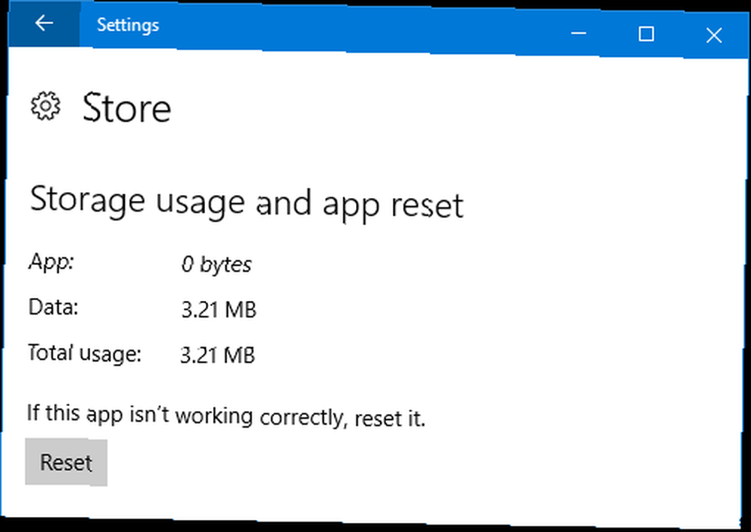The image size is (751, 532).
Task: Click the 'App:' label
Action: [x=51, y=262]
